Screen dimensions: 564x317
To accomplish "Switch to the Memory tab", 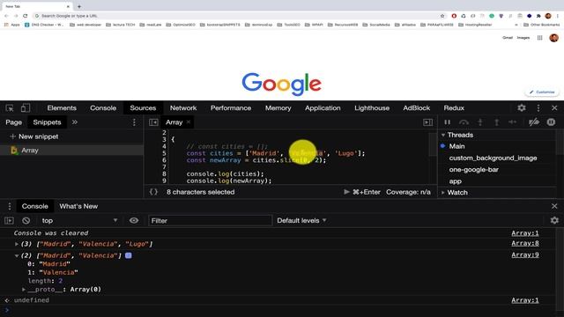I will 278,107.
